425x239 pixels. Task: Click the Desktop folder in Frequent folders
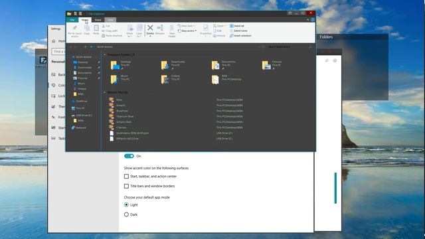tap(121, 65)
